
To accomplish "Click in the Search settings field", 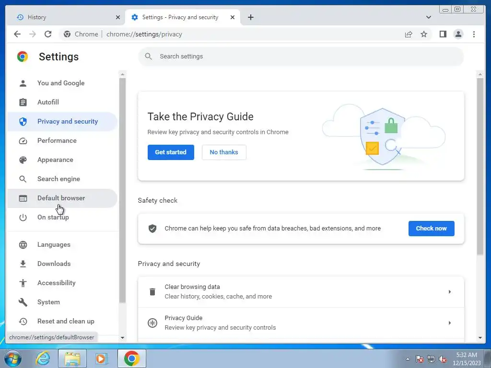I will coord(301,57).
